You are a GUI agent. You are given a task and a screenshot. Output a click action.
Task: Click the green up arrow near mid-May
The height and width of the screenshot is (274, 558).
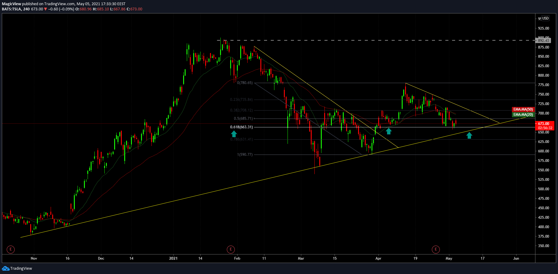469,135
